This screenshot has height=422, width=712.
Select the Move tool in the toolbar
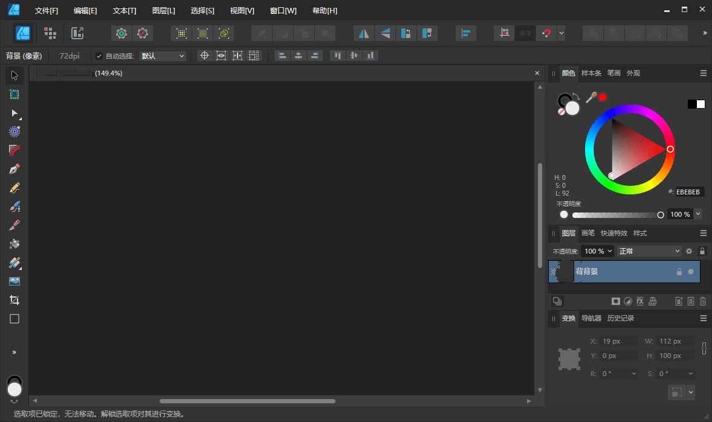(15, 75)
